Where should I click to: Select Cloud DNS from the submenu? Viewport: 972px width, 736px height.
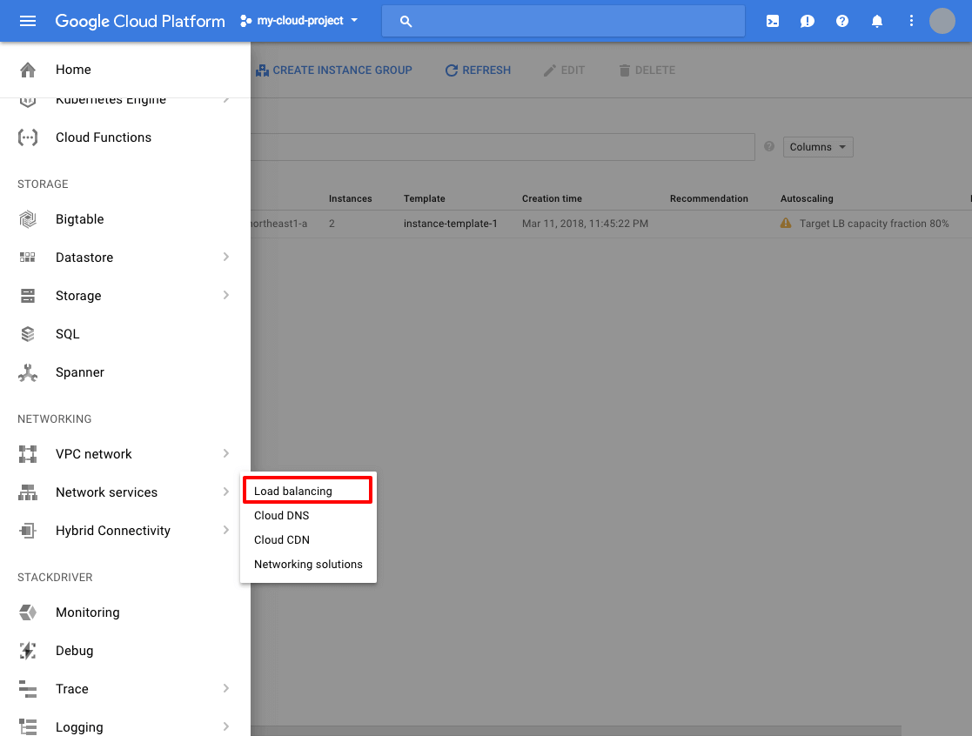pos(281,515)
